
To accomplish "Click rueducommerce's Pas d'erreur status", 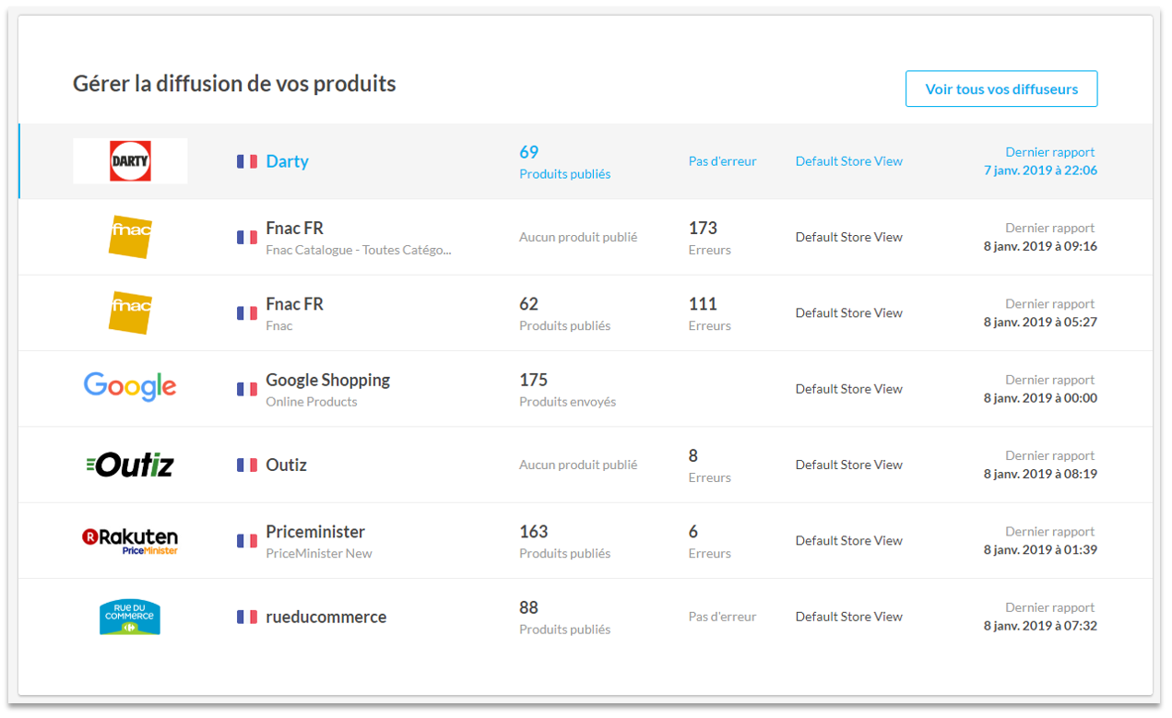I will tap(722, 617).
